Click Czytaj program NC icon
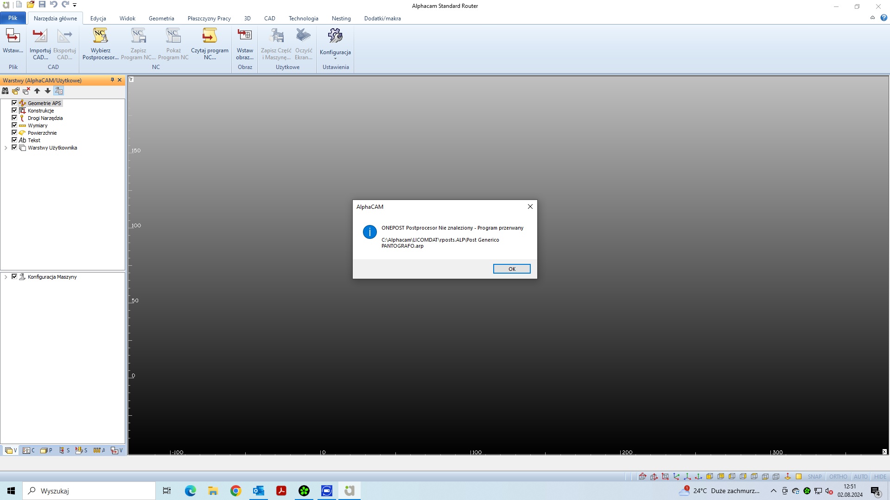The height and width of the screenshot is (500, 890). click(x=210, y=36)
